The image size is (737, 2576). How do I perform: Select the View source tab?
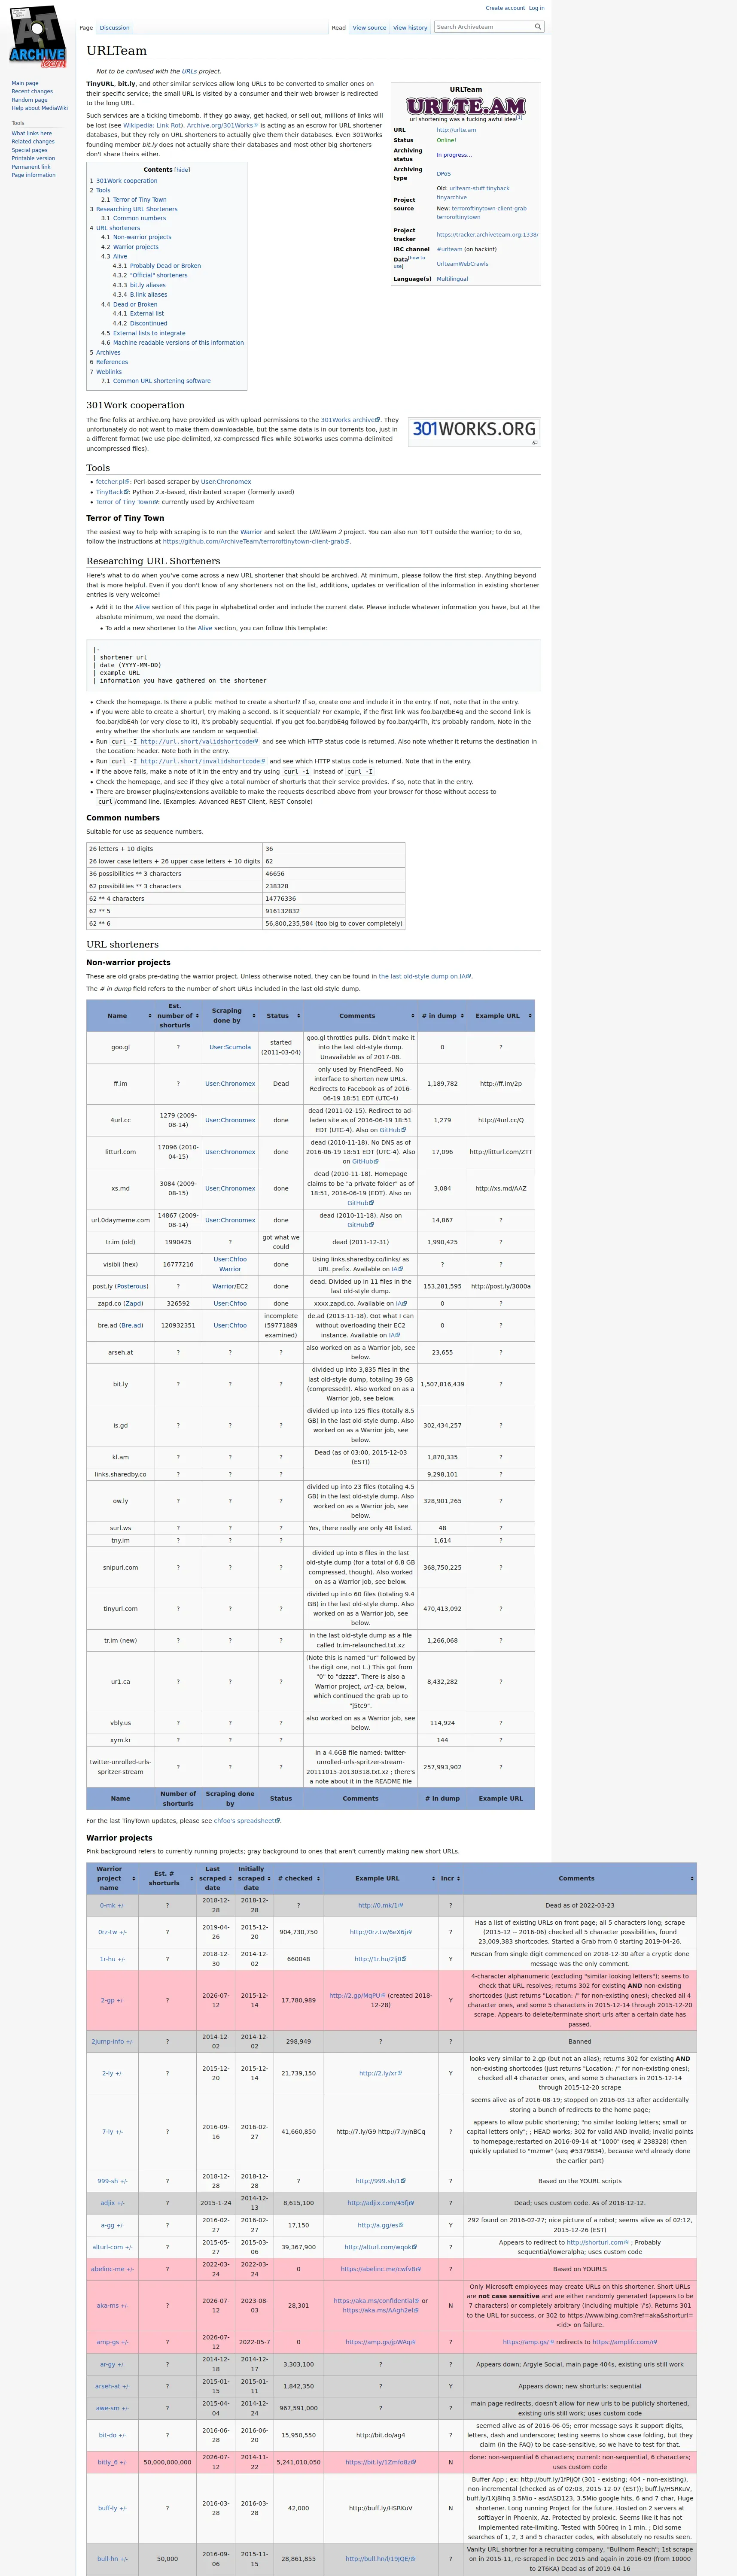click(x=369, y=28)
